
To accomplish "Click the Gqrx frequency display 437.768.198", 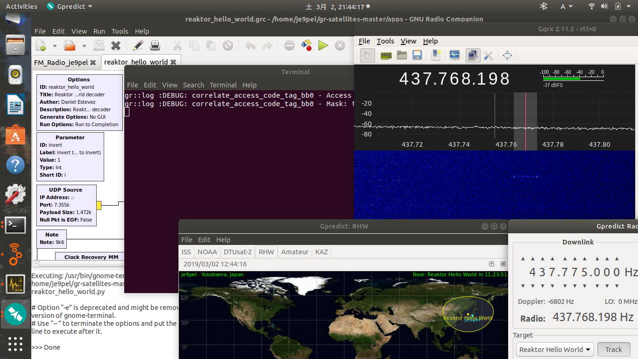I will (x=454, y=79).
